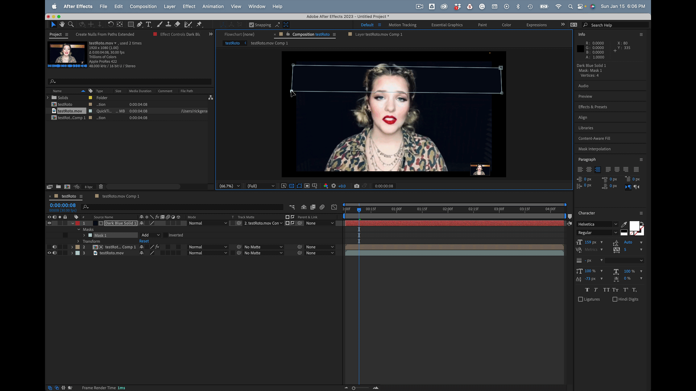Select the Pen tool
The width and height of the screenshot is (696, 391).
(140, 24)
